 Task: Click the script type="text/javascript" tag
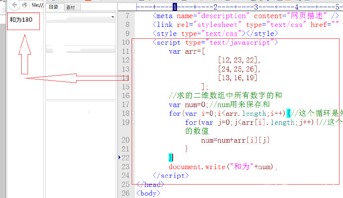pyautogui.click(x=215, y=42)
